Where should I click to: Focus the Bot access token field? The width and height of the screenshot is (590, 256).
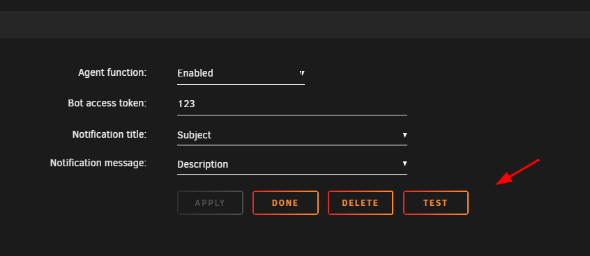(292, 104)
